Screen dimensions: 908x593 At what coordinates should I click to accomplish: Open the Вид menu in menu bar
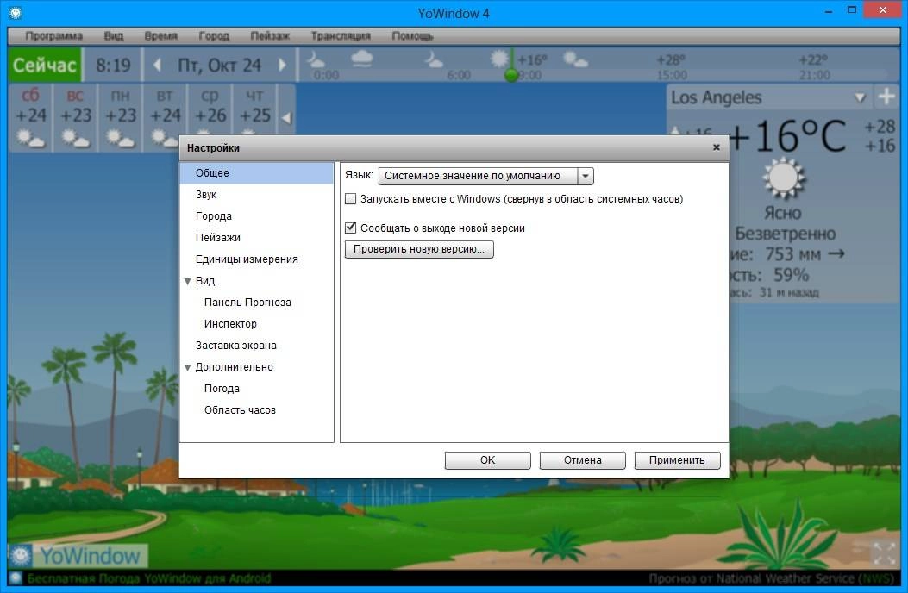click(x=114, y=36)
